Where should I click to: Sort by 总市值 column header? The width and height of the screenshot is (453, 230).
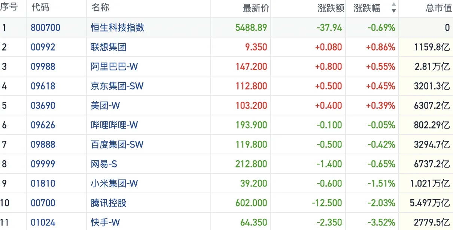pos(439,8)
